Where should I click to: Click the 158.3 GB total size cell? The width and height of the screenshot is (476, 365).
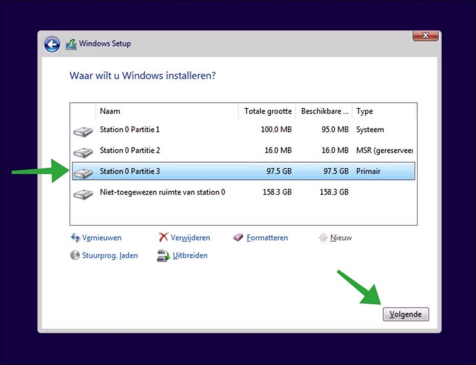(277, 192)
